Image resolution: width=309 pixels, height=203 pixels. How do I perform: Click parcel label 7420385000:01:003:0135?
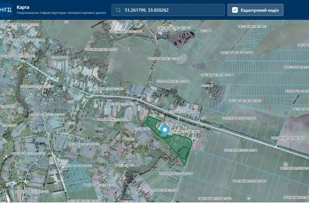pyautogui.click(x=176, y=173)
